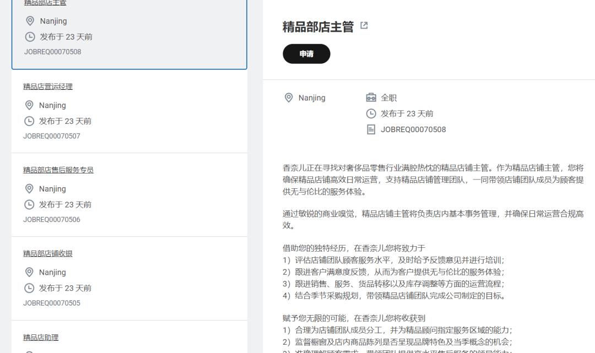Select the 精品部店铺收银 job listing
Screen dimensions: 595x353
[48, 254]
